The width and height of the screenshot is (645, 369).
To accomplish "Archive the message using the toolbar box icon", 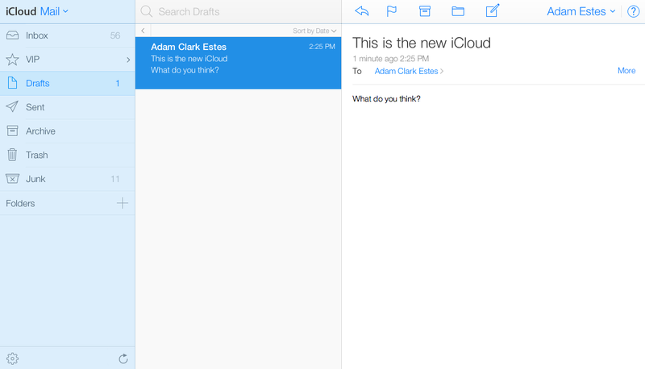I will pyautogui.click(x=425, y=11).
